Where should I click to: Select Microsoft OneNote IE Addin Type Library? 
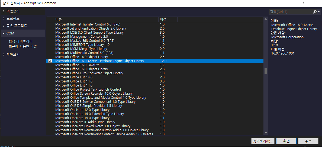tap(155, 122)
